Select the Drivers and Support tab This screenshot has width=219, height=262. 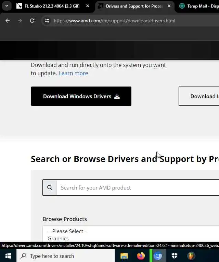click(x=134, y=6)
